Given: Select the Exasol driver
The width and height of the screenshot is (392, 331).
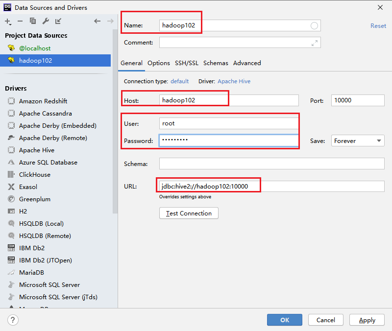Looking at the screenshot, I should 55,187.
